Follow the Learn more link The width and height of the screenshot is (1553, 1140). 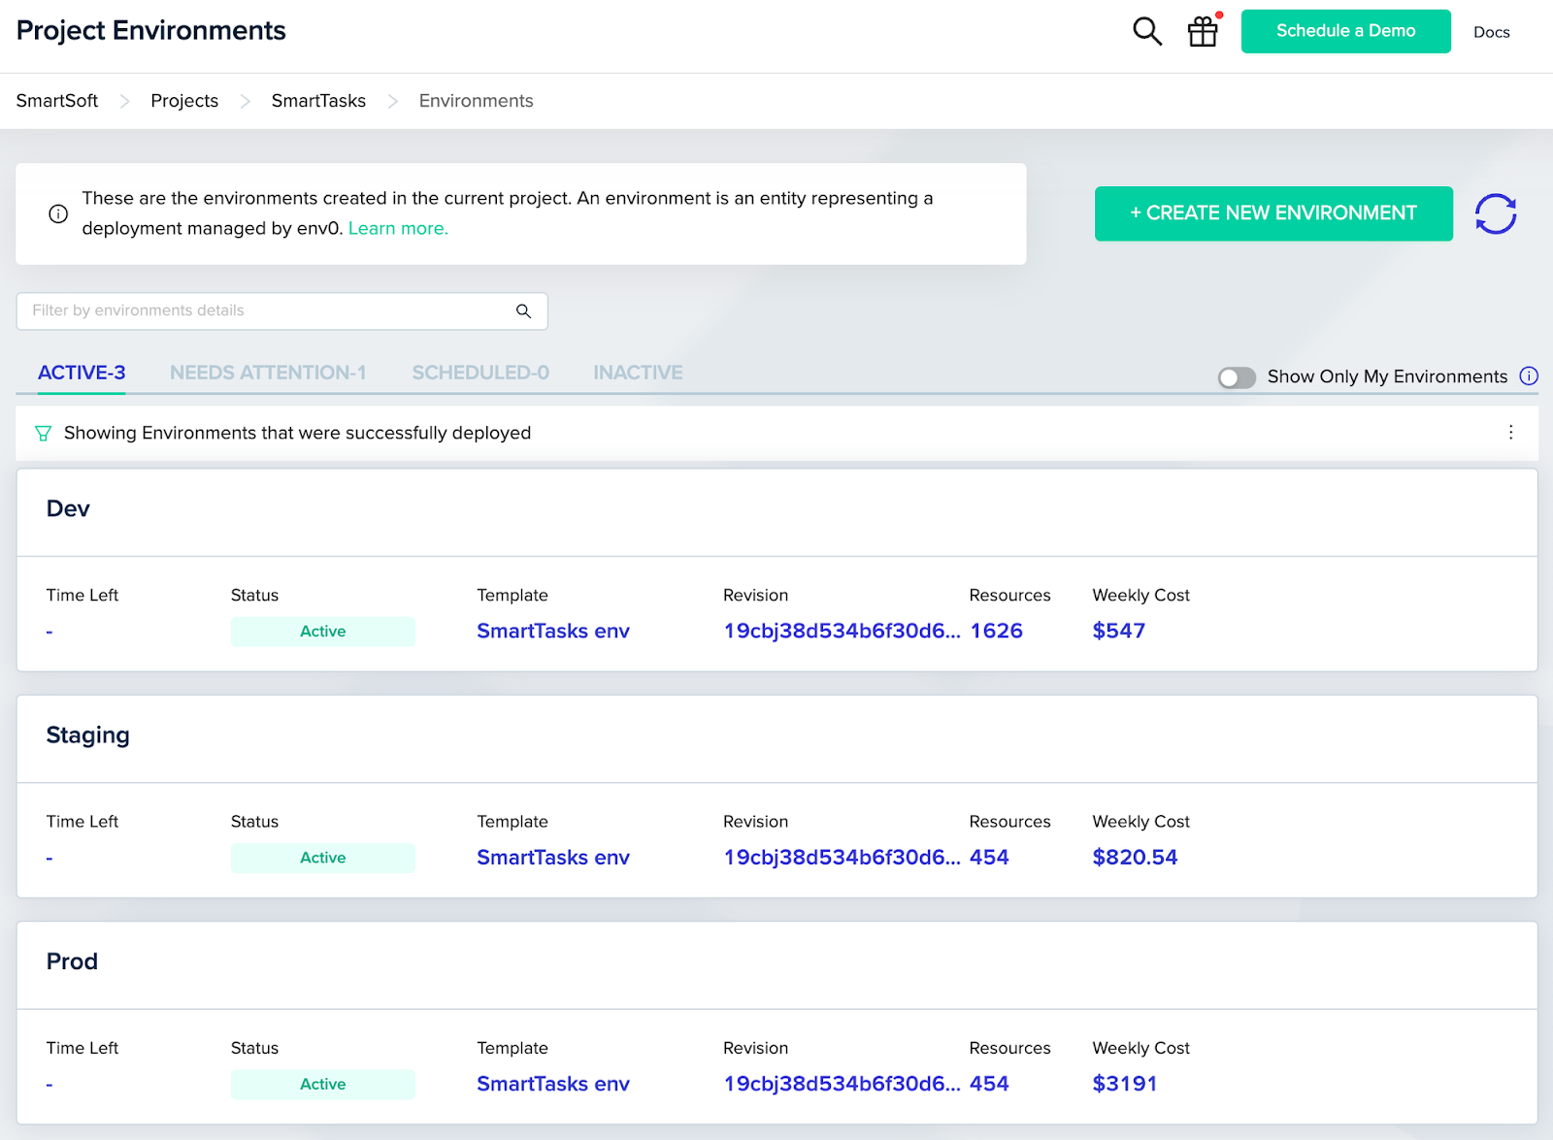pyautogui.click(x=398, y=229)
